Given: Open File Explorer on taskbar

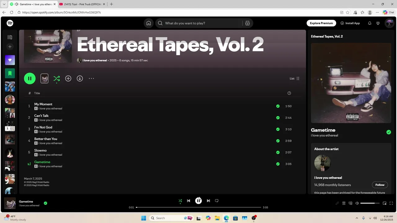Looking at the screenshot, I should (x=217, y=218).
